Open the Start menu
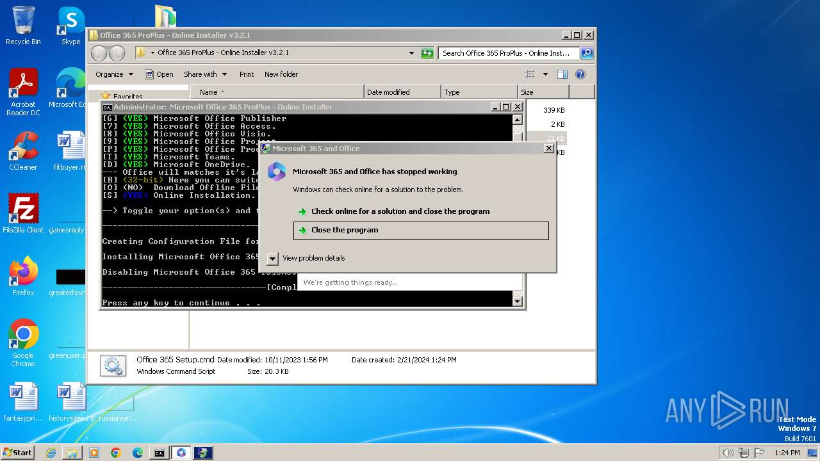 click(18, 453)
